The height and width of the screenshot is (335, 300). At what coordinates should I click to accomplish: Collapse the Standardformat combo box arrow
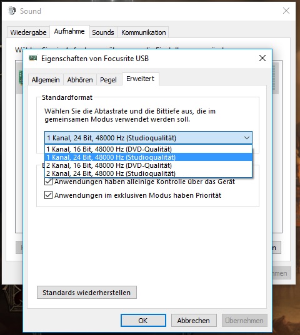(x=247, y=138)
